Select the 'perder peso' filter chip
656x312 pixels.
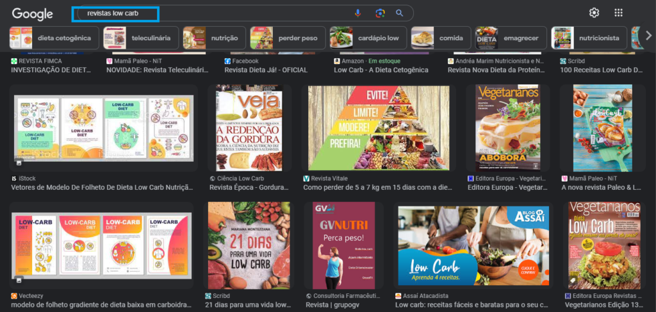(288, 38)
